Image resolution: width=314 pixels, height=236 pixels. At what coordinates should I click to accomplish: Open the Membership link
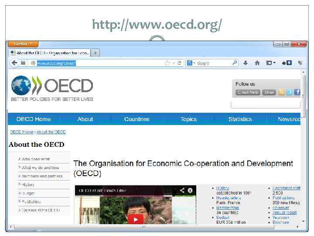coord(228,208)
